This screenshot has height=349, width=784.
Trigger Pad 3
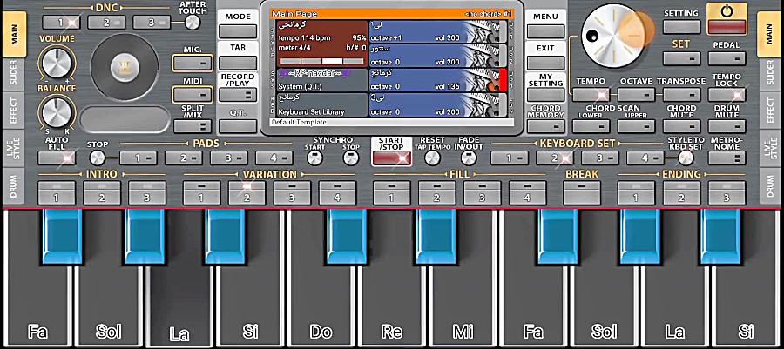tap(228, 158)
